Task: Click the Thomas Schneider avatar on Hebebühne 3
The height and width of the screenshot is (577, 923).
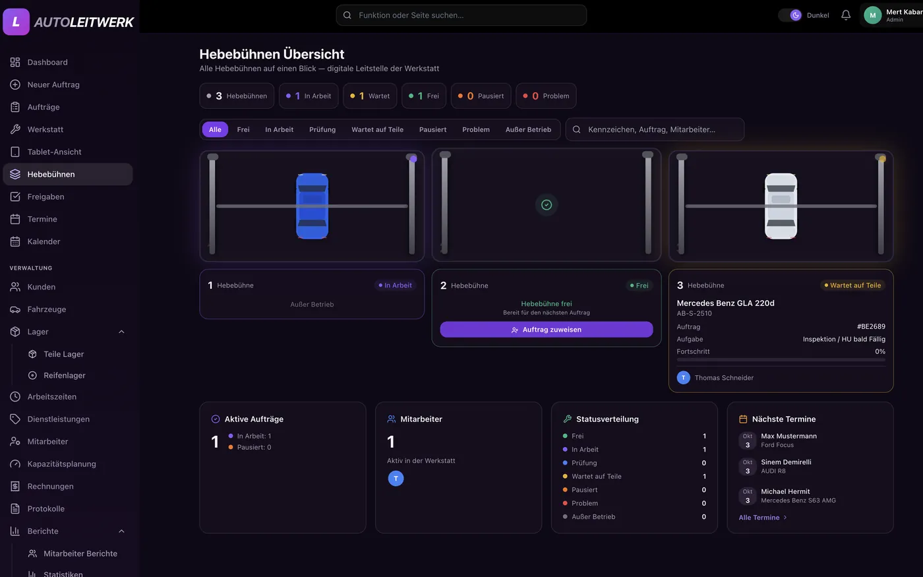Action: [684, 378]
